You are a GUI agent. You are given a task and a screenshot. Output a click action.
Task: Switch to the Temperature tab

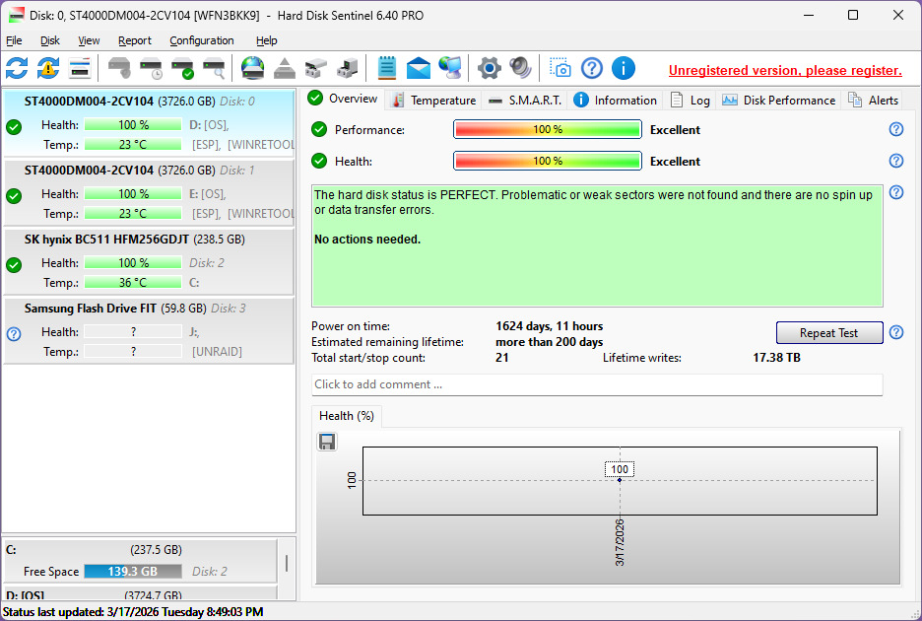click(433, 101)
